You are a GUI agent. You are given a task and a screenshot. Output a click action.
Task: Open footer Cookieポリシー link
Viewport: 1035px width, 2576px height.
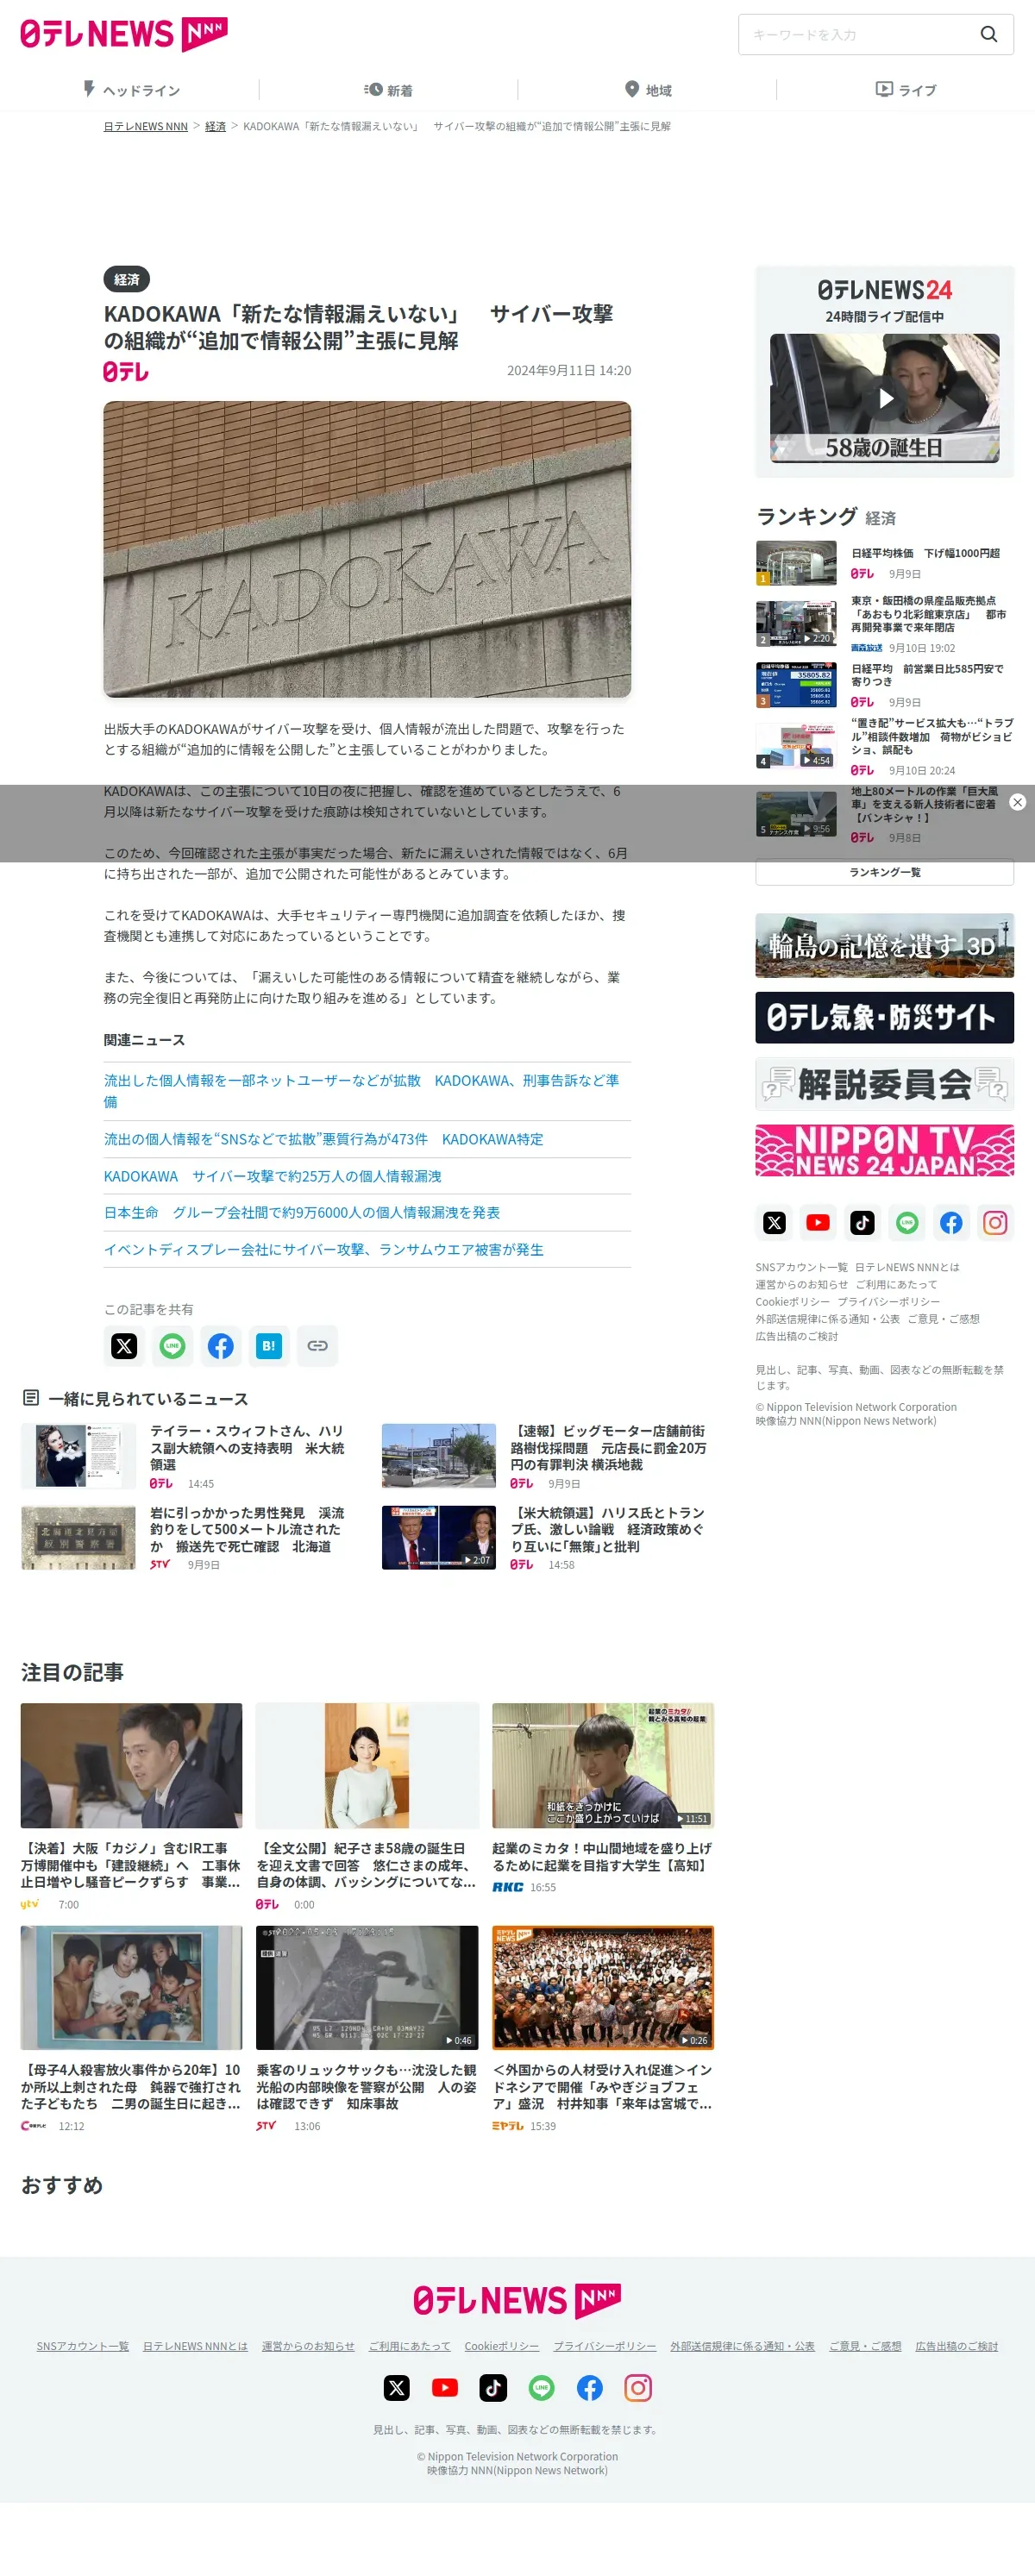click(501, 2346)
